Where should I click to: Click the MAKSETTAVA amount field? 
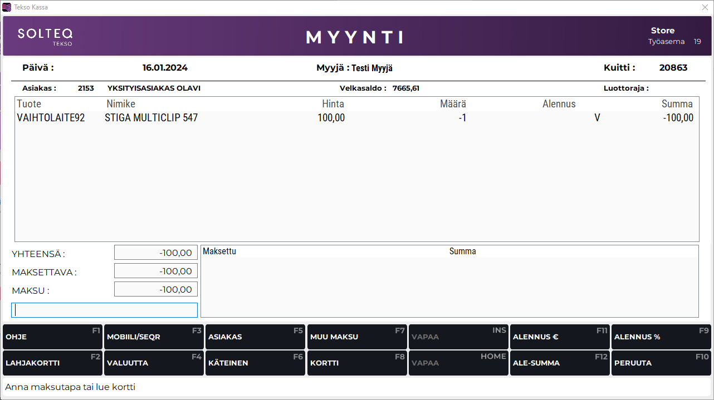(156, 271)
